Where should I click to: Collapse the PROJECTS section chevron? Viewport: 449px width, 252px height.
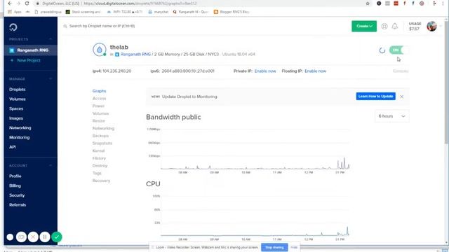pos(51,39)
